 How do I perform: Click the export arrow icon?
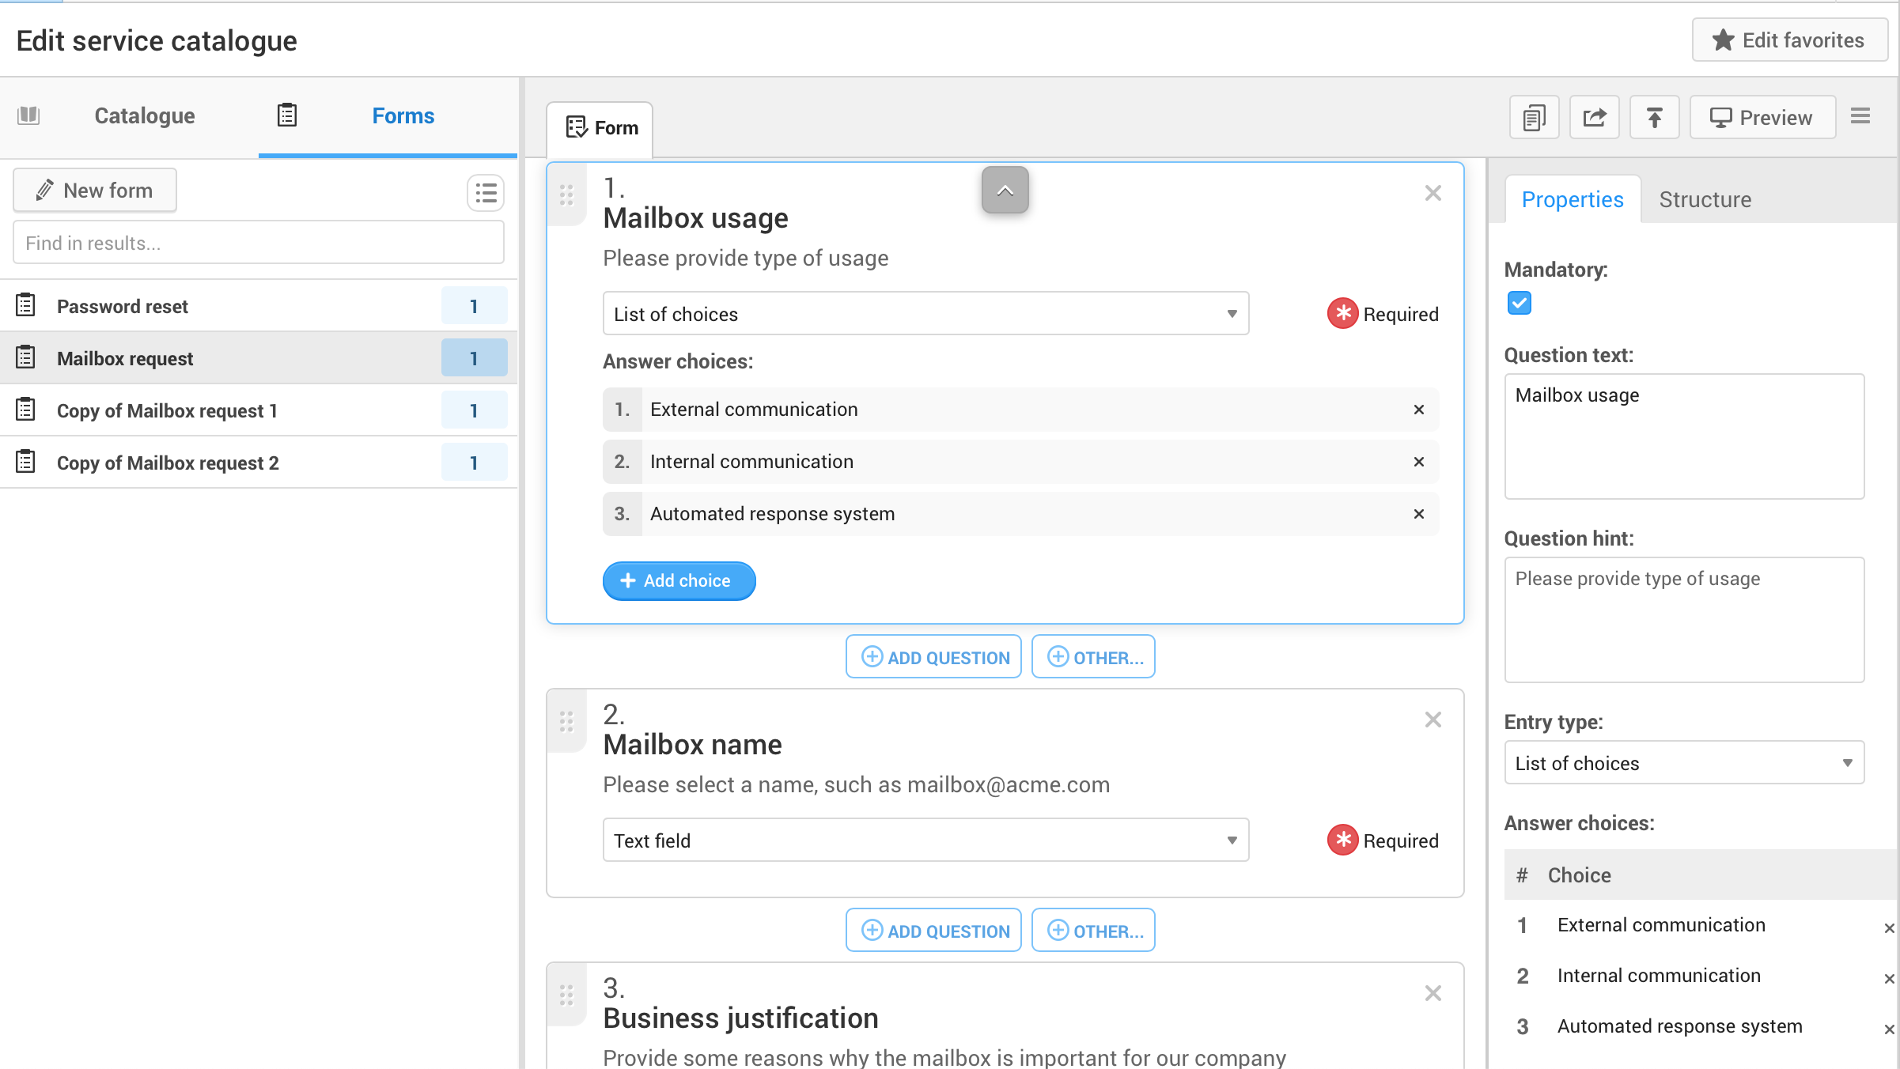point(1594,118)
